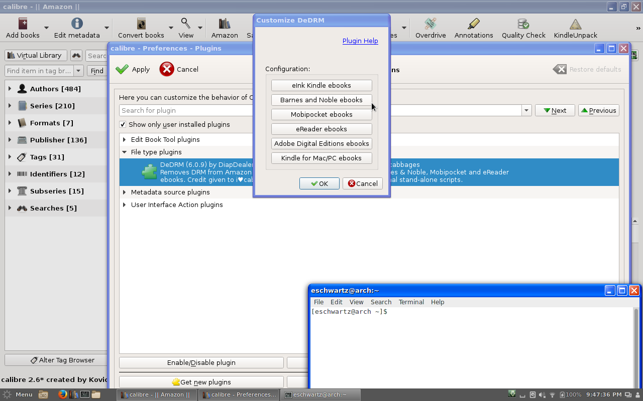Click the muted volume tray icon
643x401 pixels.
pos(543,394)
